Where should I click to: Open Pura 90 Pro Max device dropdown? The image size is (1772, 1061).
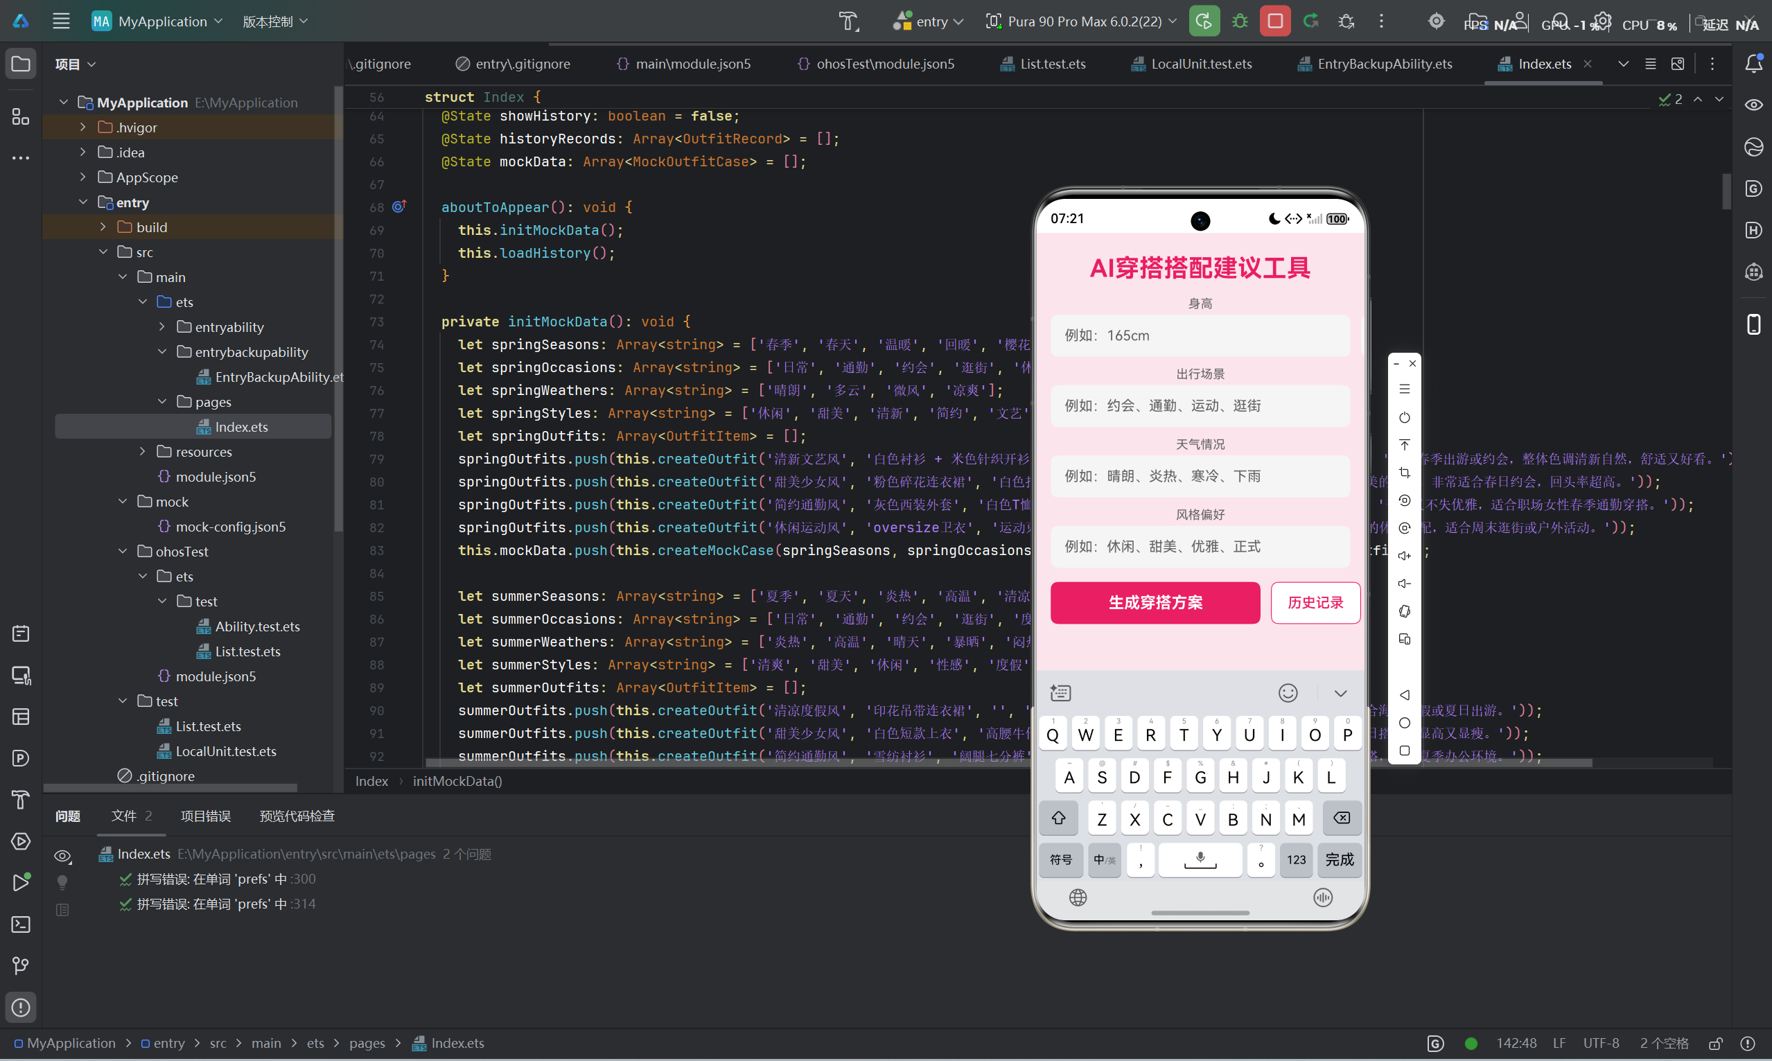[1081, 21]
